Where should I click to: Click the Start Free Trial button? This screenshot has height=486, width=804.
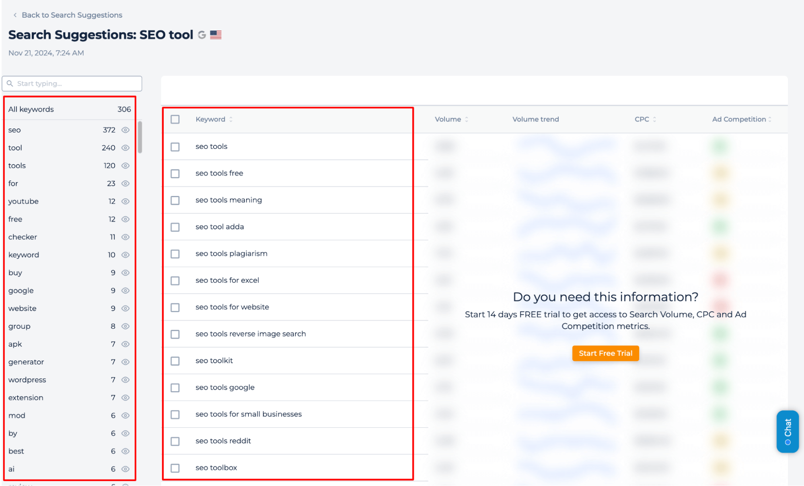pyautogui.click(x=605, y=353)
